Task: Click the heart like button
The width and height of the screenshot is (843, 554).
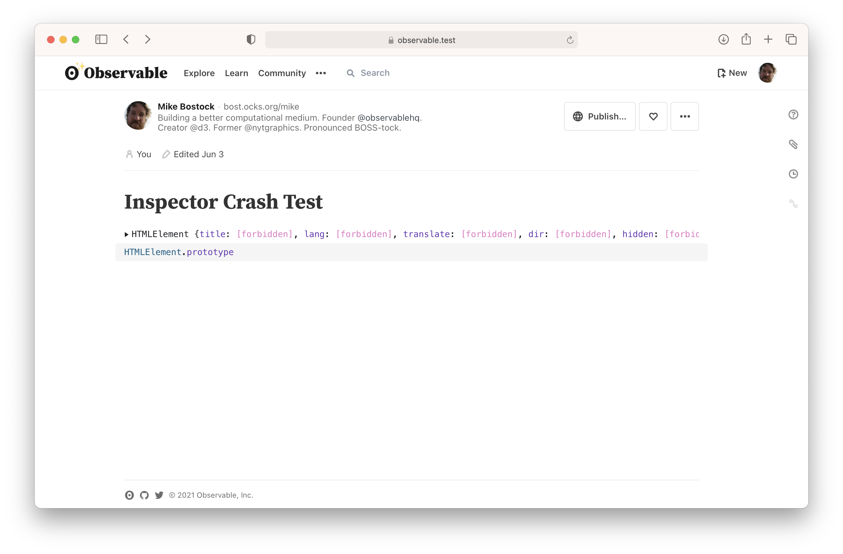Action: tap(653, 116)
